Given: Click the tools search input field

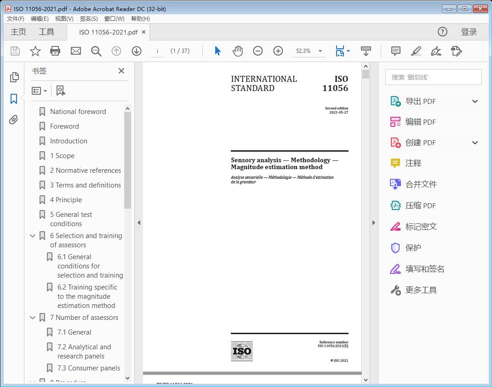Looking at the screenshot, I should pos(433,77).
